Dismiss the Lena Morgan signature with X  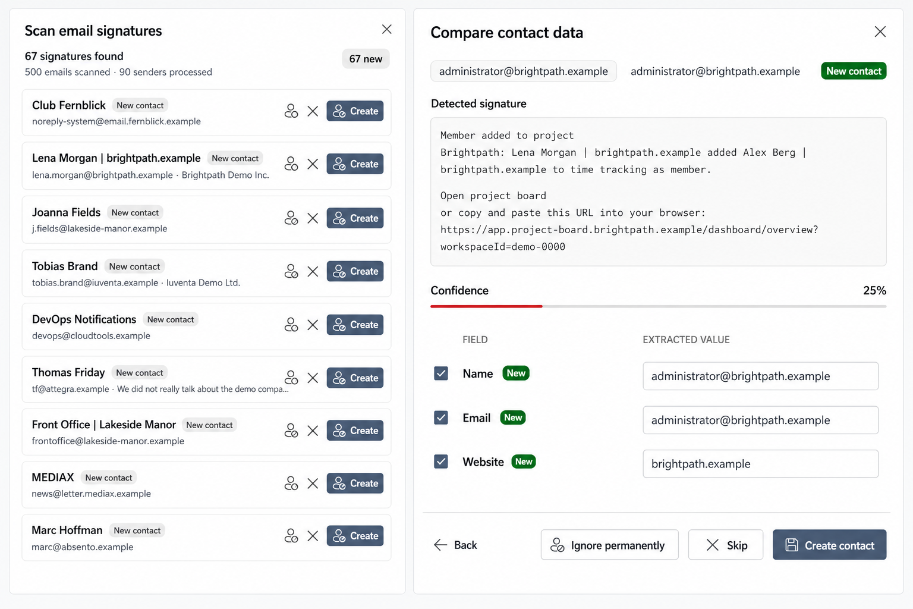click(x=313, y=164)
